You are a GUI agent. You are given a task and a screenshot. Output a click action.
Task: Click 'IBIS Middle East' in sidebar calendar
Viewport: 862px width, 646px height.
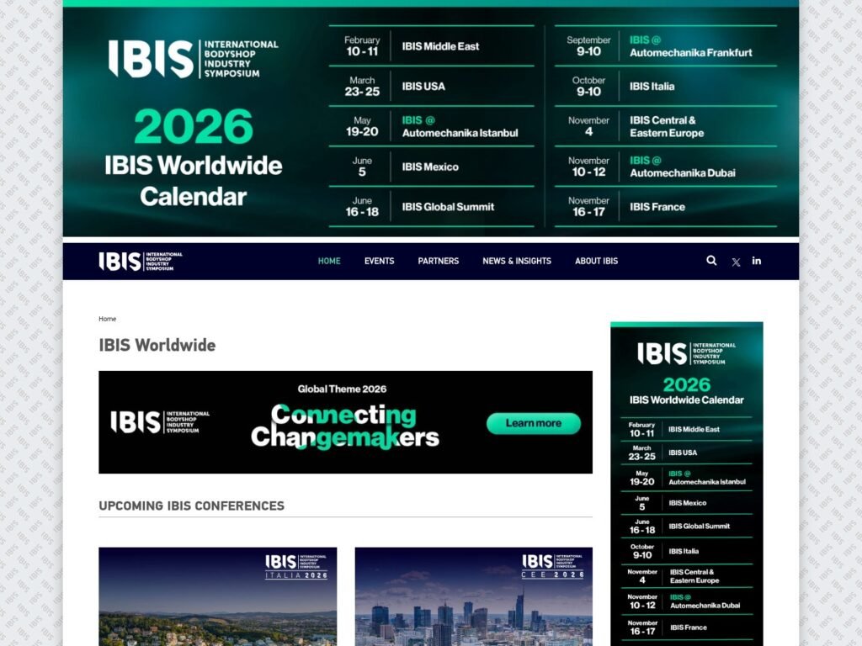[694, 430]
